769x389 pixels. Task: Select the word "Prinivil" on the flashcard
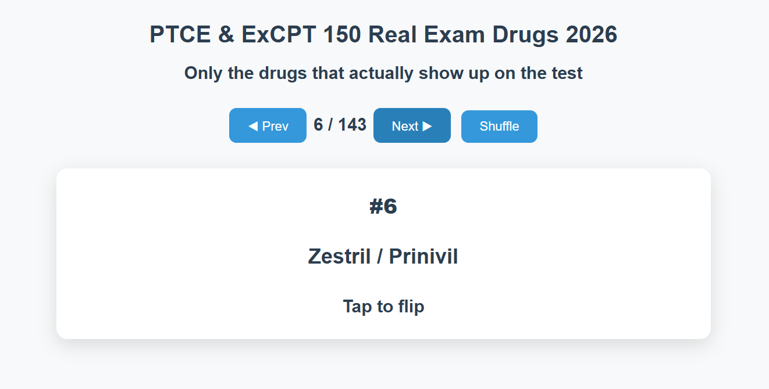coord(423,257)
